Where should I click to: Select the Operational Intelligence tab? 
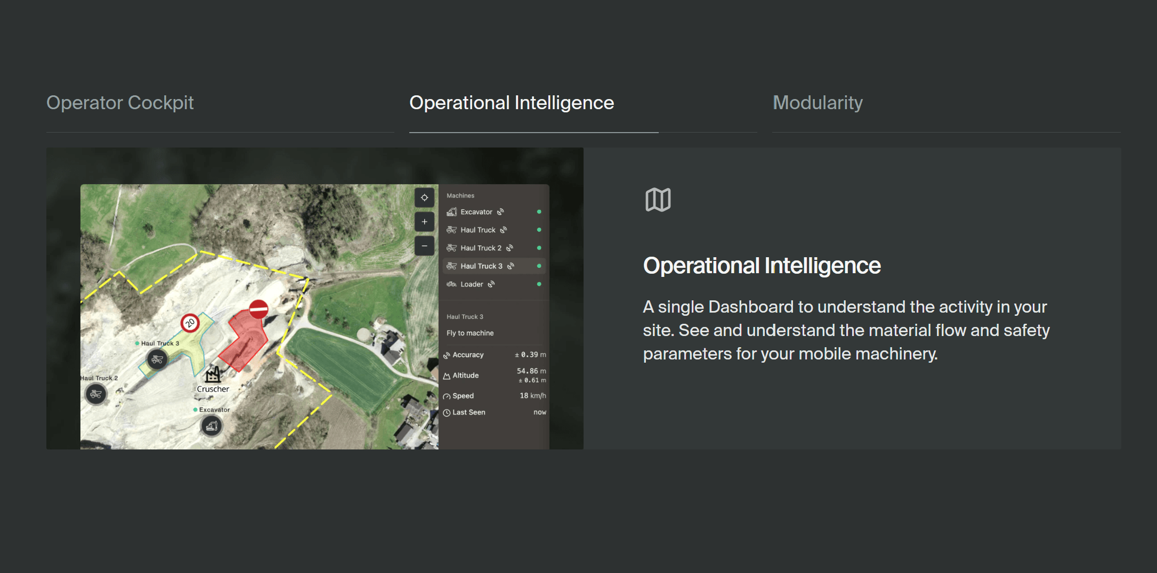pyautogui.click(x=511, y=103)
